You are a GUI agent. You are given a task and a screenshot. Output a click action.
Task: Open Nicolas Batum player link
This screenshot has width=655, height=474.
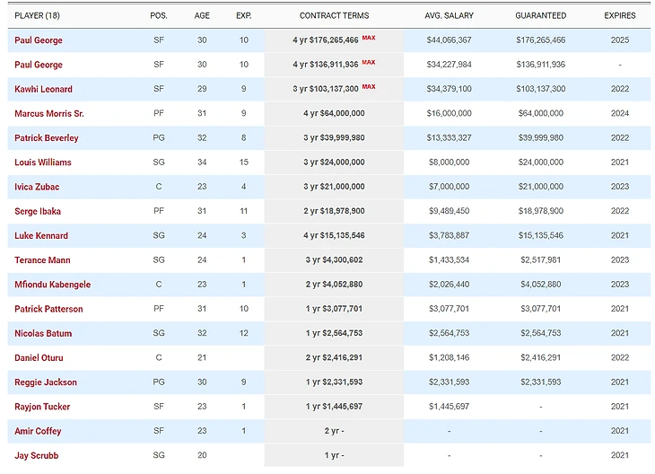click(x=43, y=334)
